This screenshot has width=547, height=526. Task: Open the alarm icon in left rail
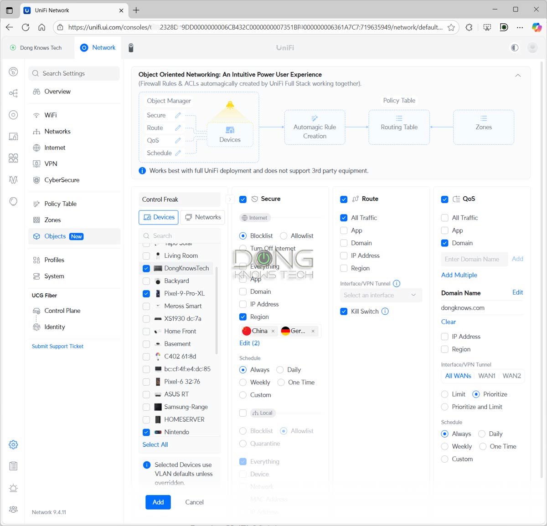[x=13, y=488]
